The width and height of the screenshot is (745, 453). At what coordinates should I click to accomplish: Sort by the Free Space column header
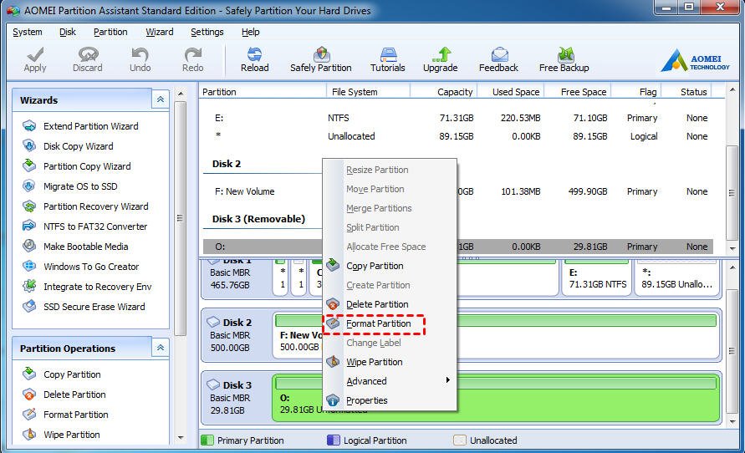[x=578, y=92]
